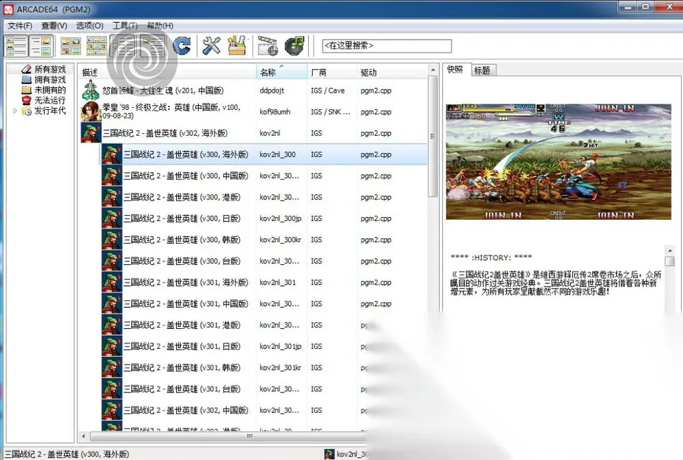Select 所有游戏 in the folder tree
The width and height of the screenshot is (683, 460).
tap(50, 69)
